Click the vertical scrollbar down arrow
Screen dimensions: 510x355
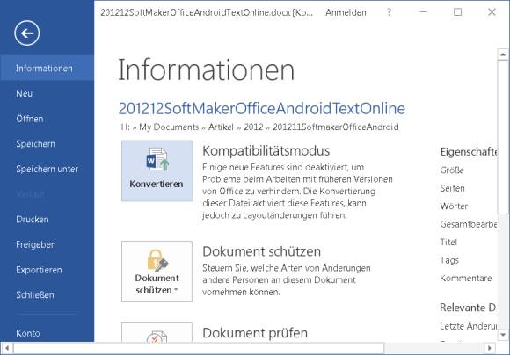point(503,334)
